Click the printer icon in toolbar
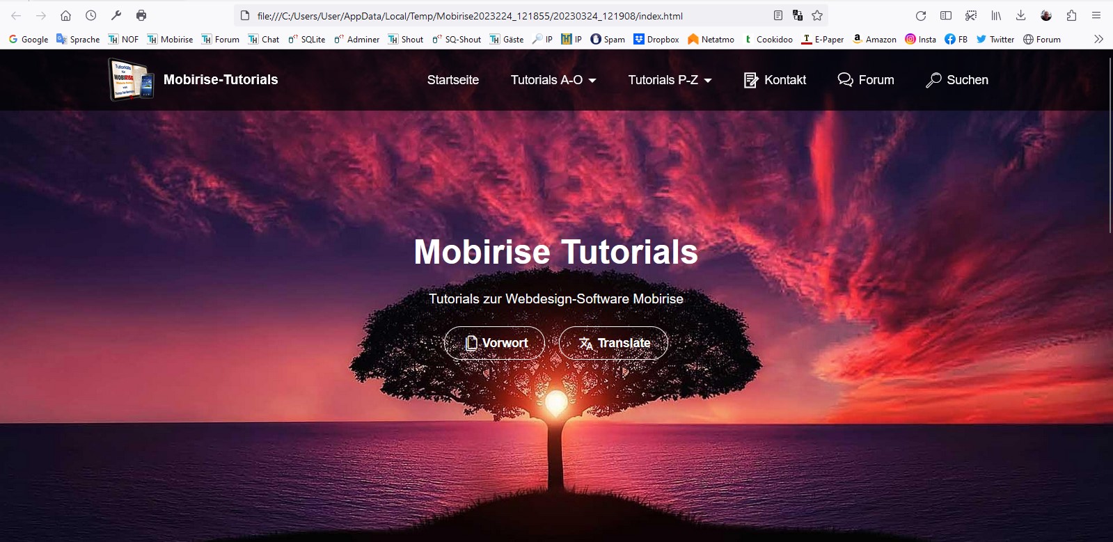The height and width of the screenshot is (542, 1113). (x=141, y=15)
